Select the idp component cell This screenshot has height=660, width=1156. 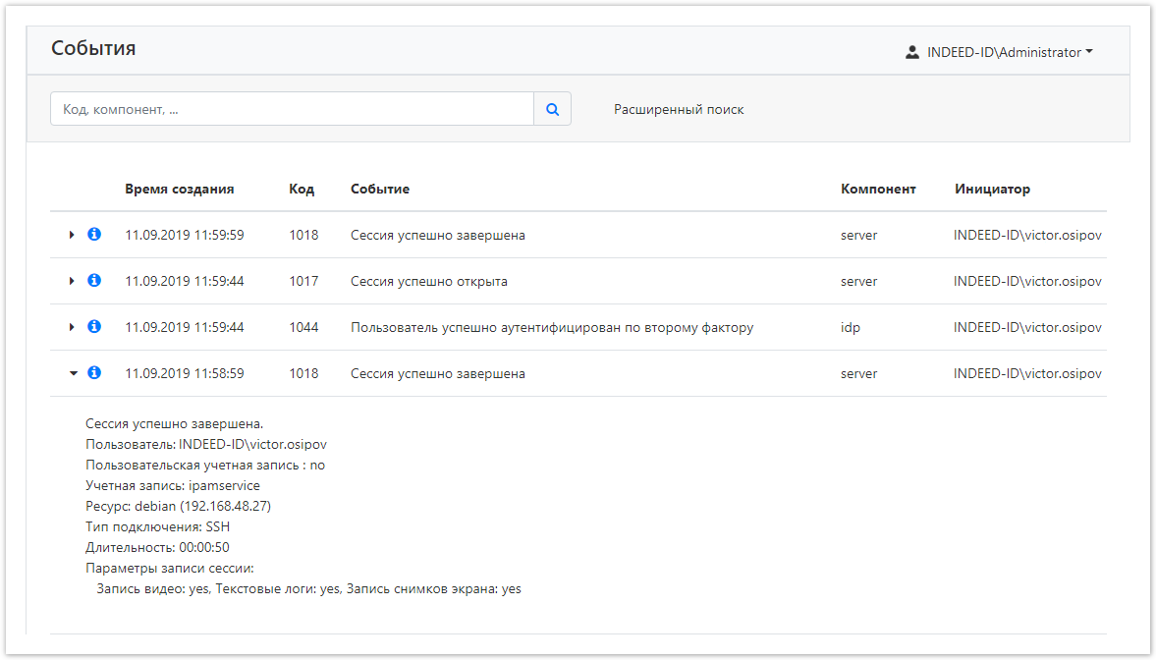pos(850,327)
